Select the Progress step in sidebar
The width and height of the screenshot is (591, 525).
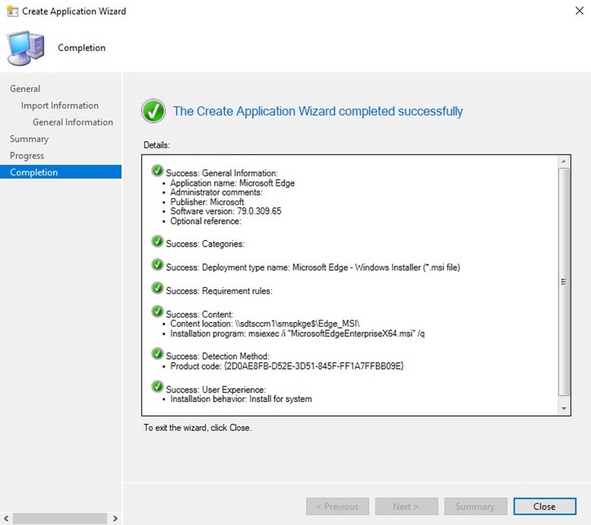[27, 156]
